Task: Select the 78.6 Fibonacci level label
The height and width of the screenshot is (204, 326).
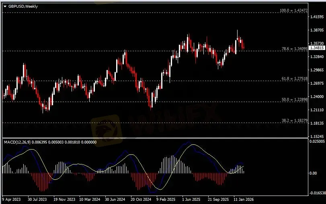Action: (293, 48)
